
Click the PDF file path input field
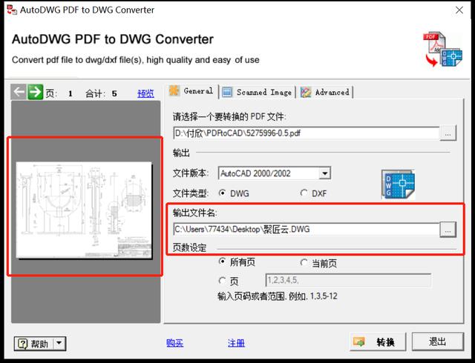[307, 133]
